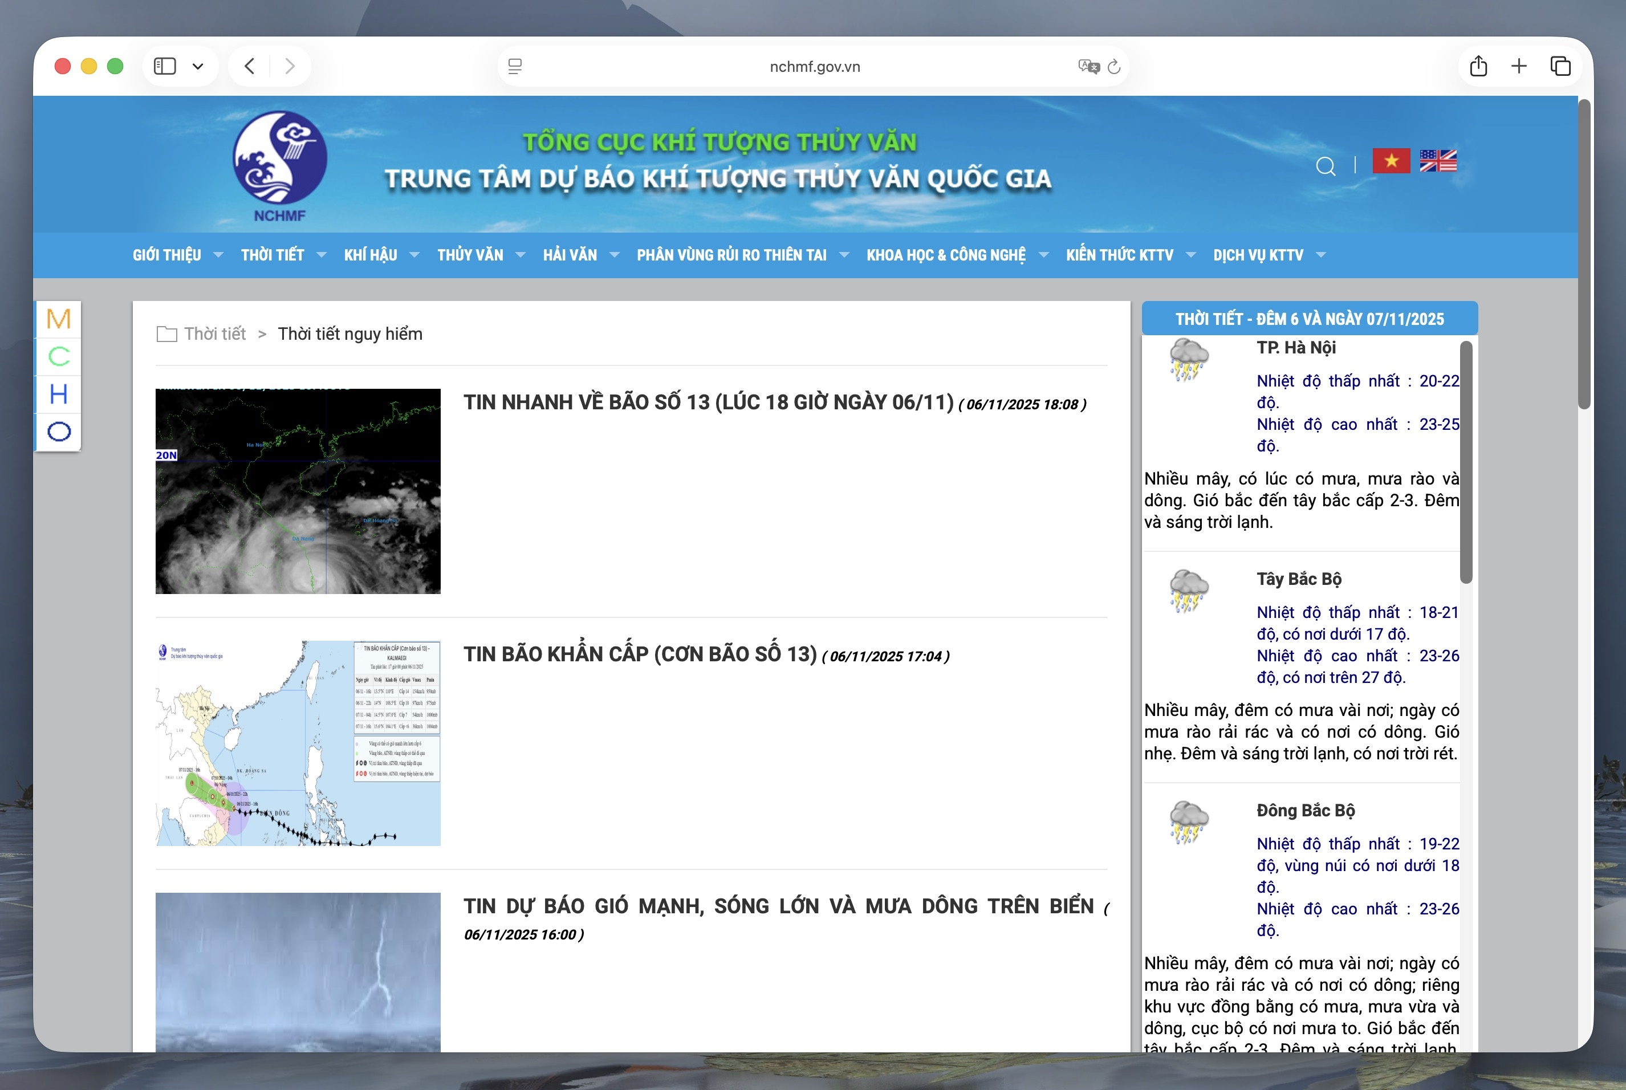Click the search magnifier icon in header

pyautogui.click(x=1325, y=166)
